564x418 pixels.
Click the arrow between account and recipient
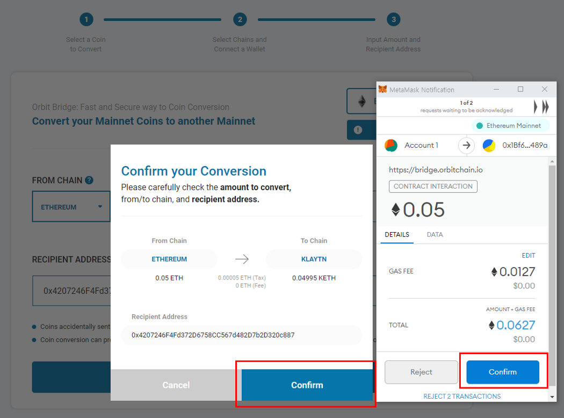click(x=467, y=145)
